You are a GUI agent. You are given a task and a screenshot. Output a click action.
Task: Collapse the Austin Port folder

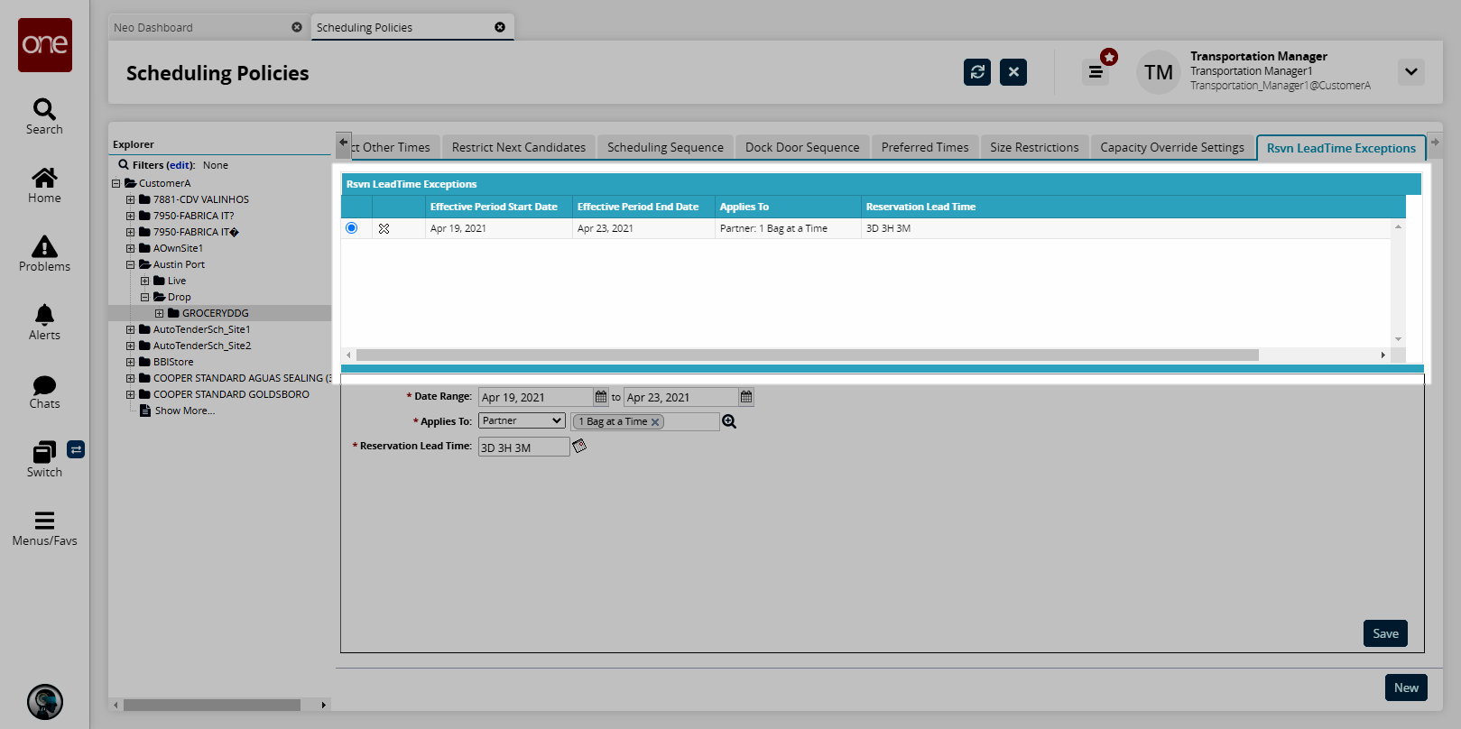(x=131, y=265)
